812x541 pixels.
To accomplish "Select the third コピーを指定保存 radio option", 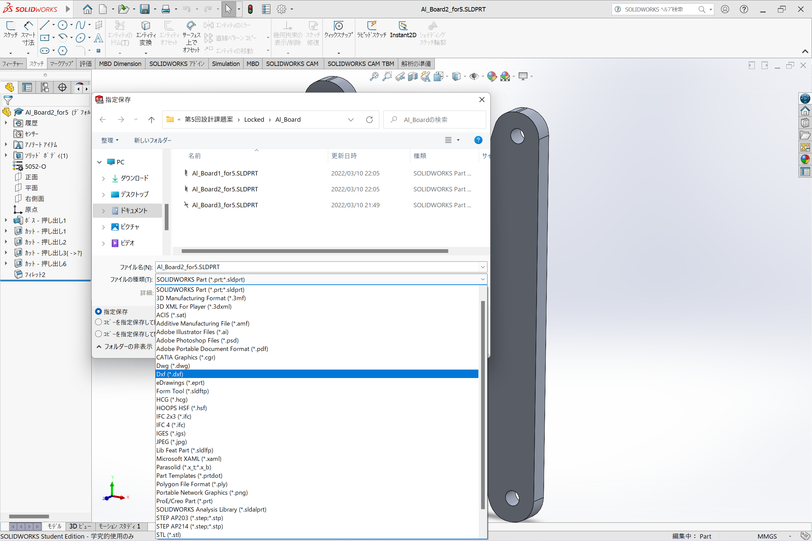I will coord(99,334).
